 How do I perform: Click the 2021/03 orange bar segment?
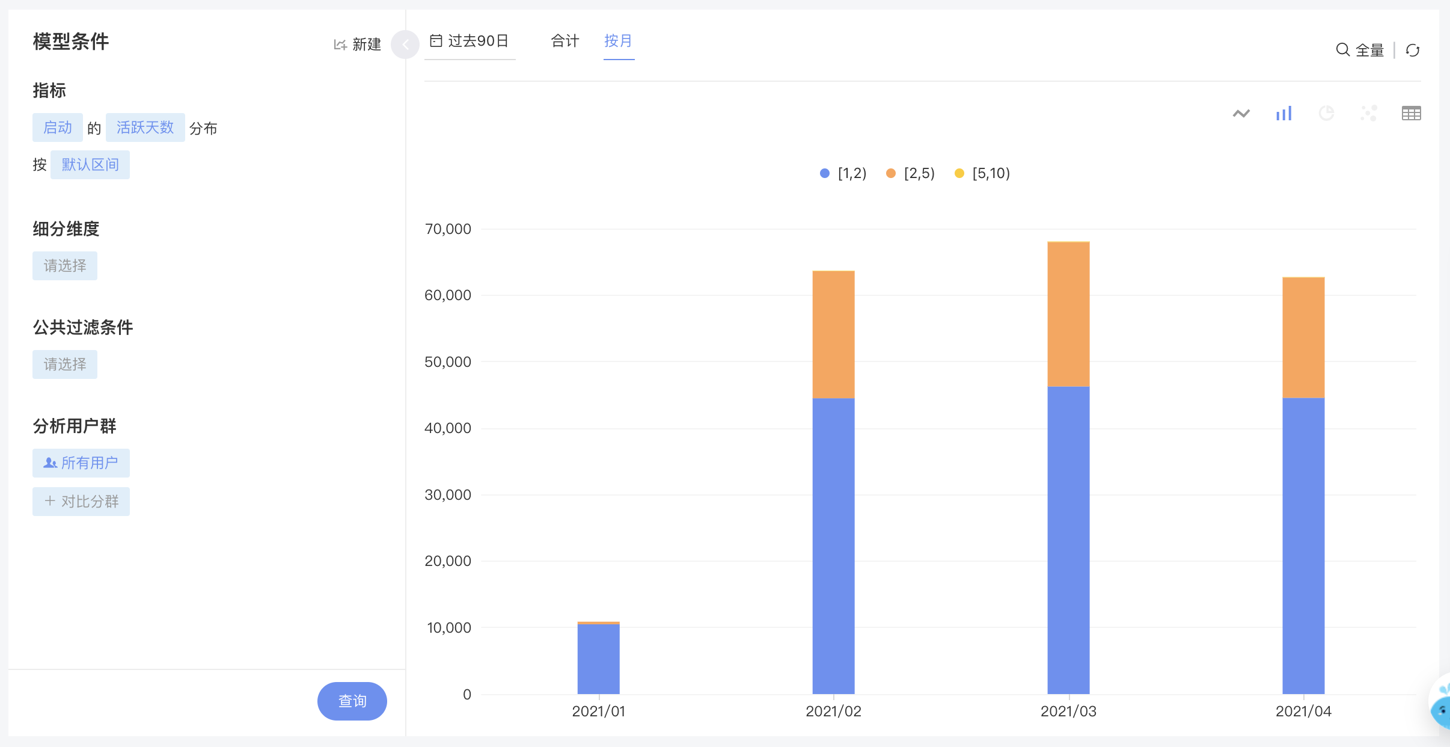[1068, 315]
